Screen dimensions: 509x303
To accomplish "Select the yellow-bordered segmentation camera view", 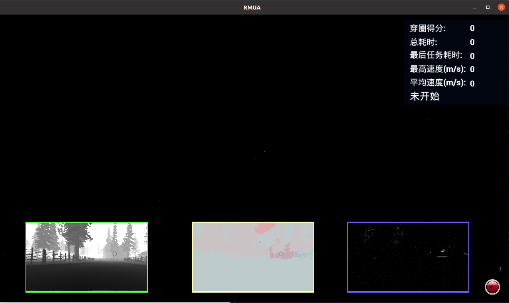I will click(253, 257).
